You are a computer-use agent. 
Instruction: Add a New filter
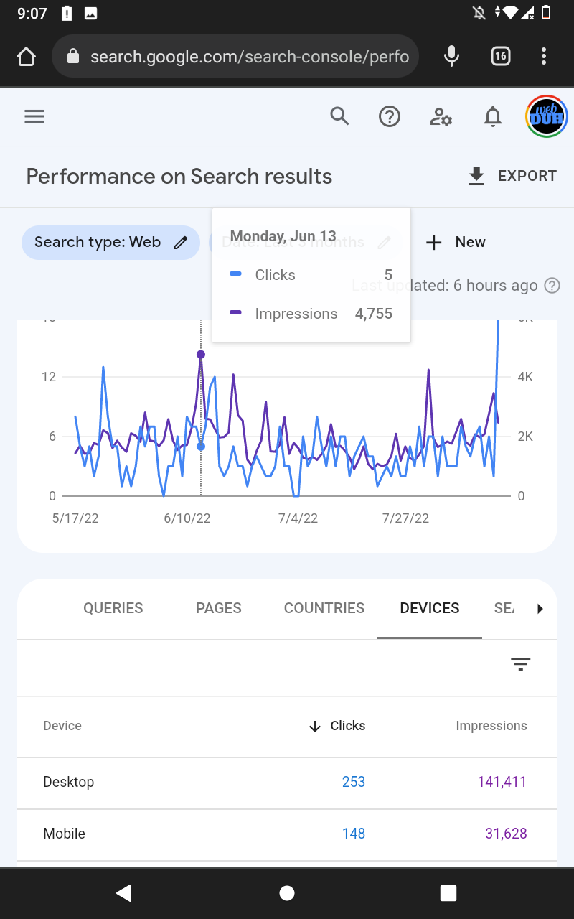coord(456,242)
